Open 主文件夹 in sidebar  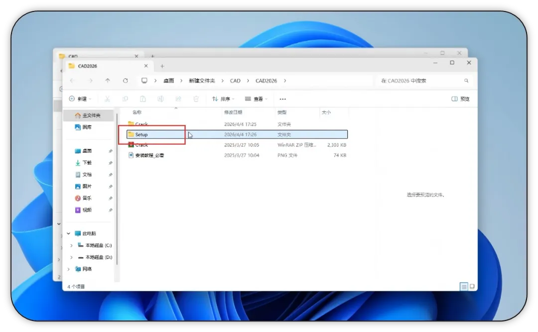89,115
